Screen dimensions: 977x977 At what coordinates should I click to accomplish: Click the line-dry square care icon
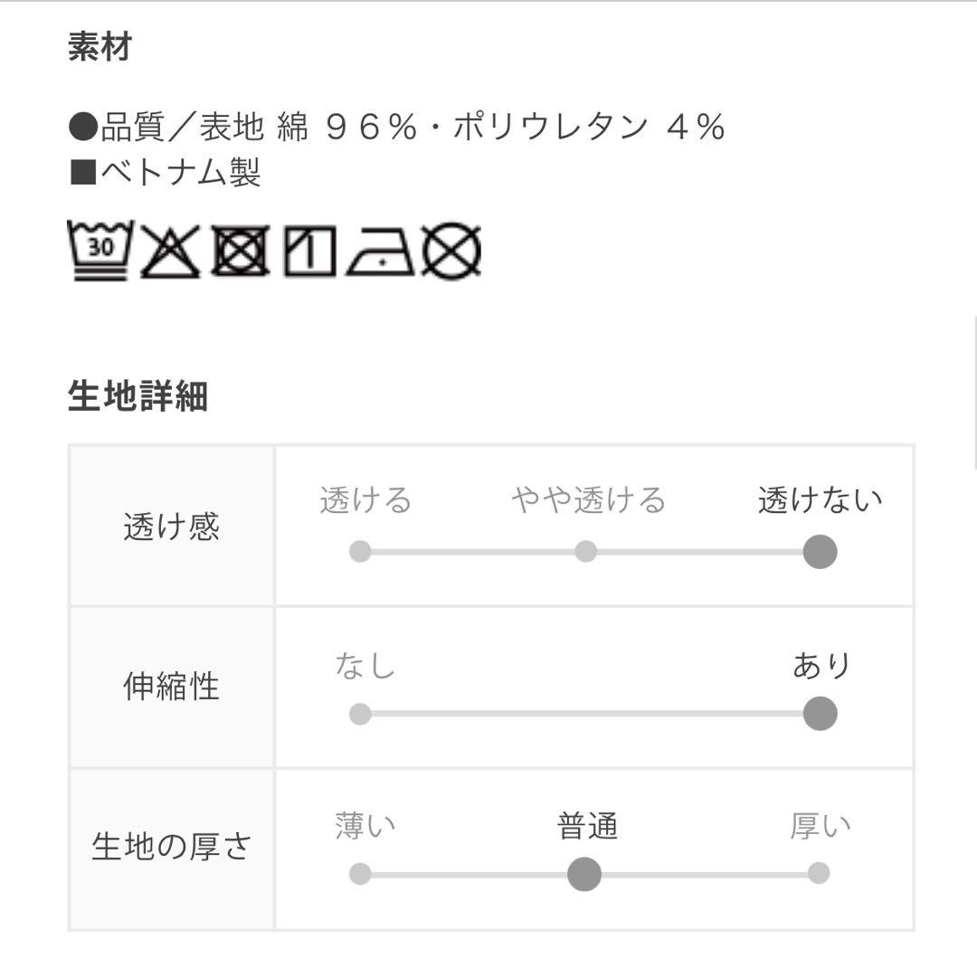(309, 251)
